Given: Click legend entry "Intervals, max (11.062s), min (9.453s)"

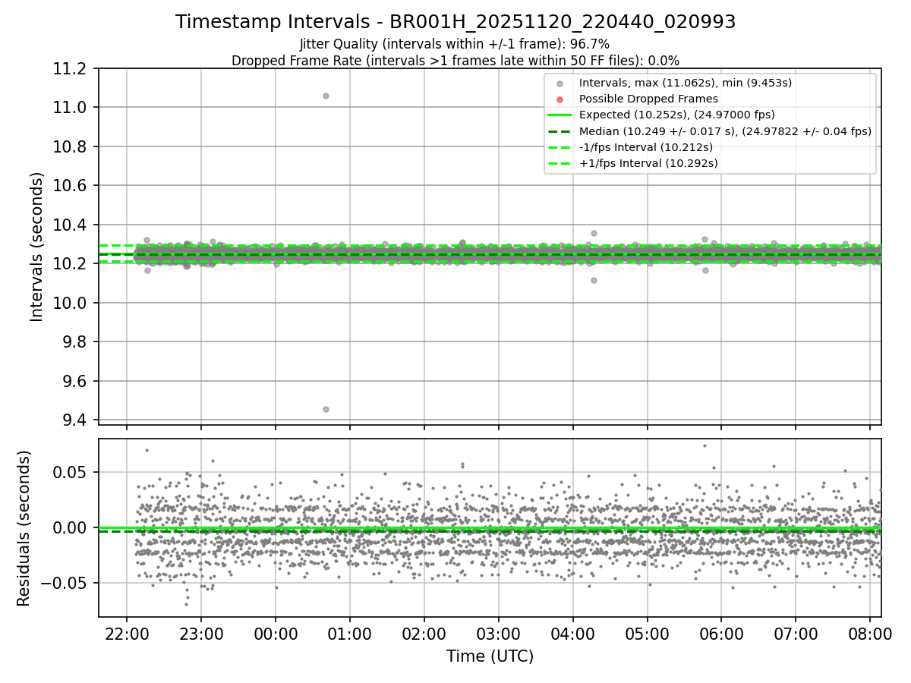Looking at the screenshot, I should pyautogui.click(x=686, y=83).
